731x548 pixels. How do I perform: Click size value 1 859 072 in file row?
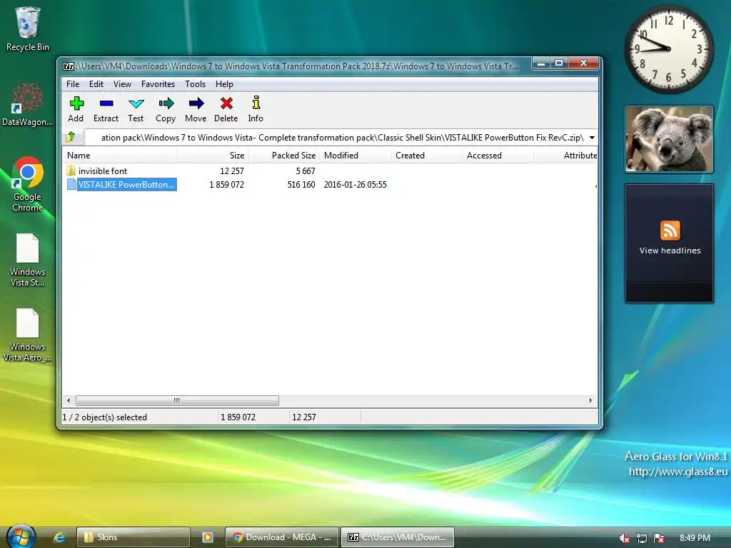click(226, 185)
